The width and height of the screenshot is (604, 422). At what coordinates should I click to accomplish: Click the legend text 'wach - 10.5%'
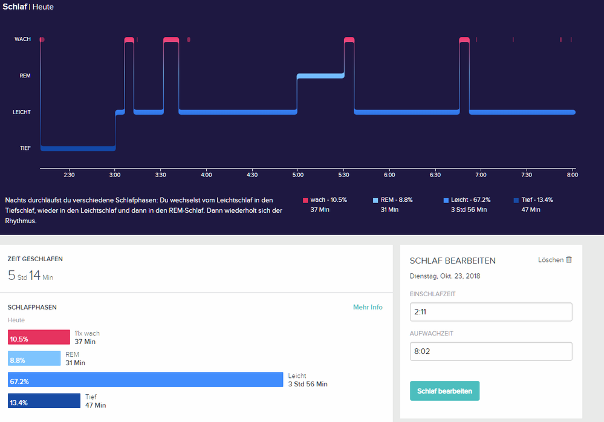point(328,200)
